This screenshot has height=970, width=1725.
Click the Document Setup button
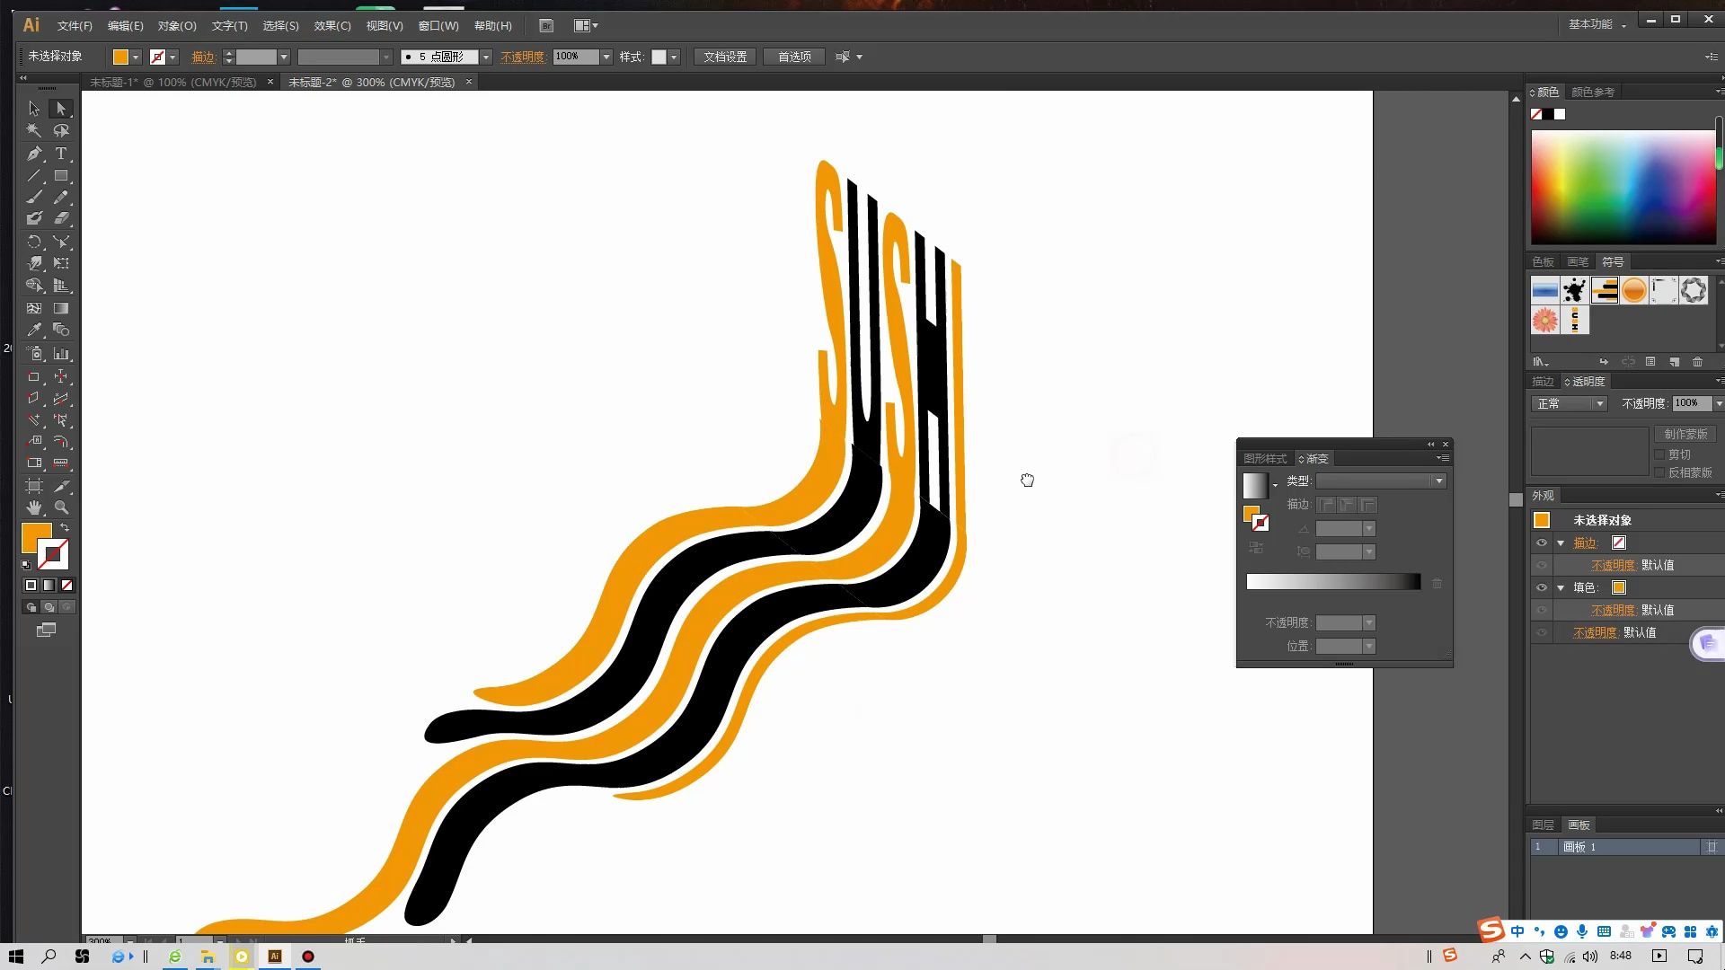[x=725, y=57]
